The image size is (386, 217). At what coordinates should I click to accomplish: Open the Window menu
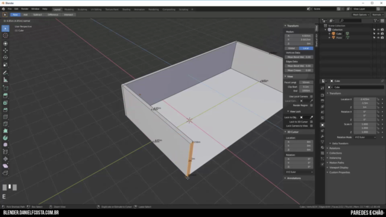pyautogui.click(x=35, y=9)
